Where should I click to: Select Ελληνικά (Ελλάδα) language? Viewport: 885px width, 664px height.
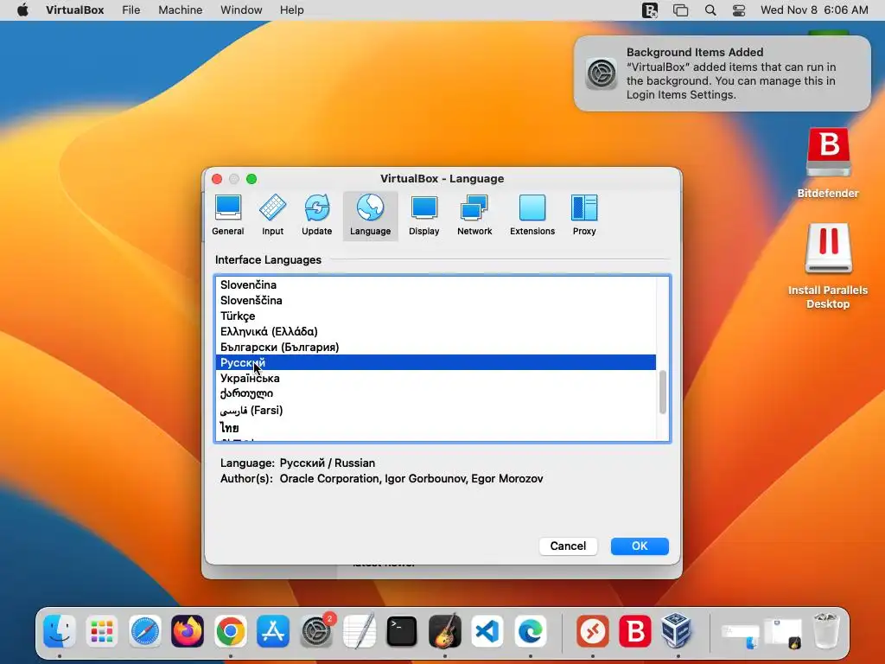436,331
